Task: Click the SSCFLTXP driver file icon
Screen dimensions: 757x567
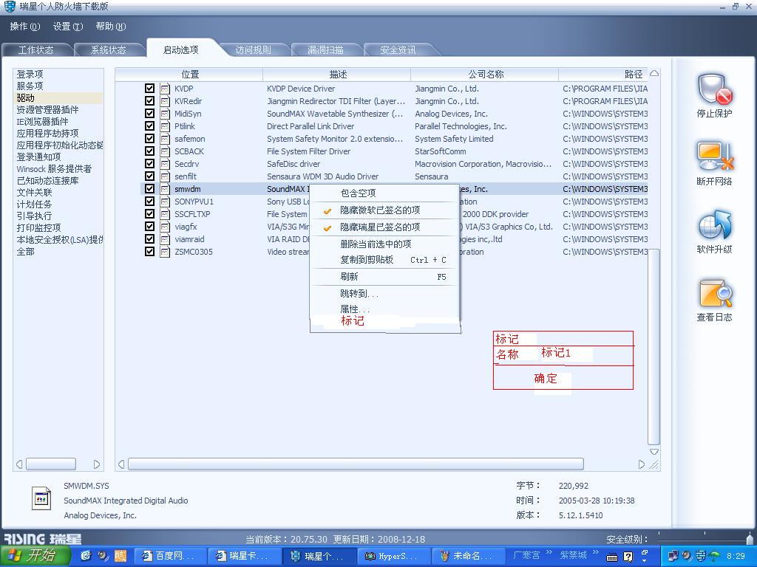Action: (165, 214)
